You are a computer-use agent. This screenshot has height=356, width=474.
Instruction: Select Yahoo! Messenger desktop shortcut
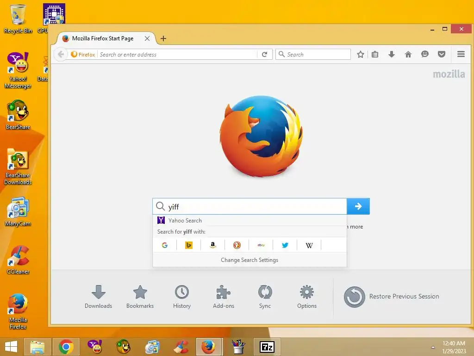point(18,70)
